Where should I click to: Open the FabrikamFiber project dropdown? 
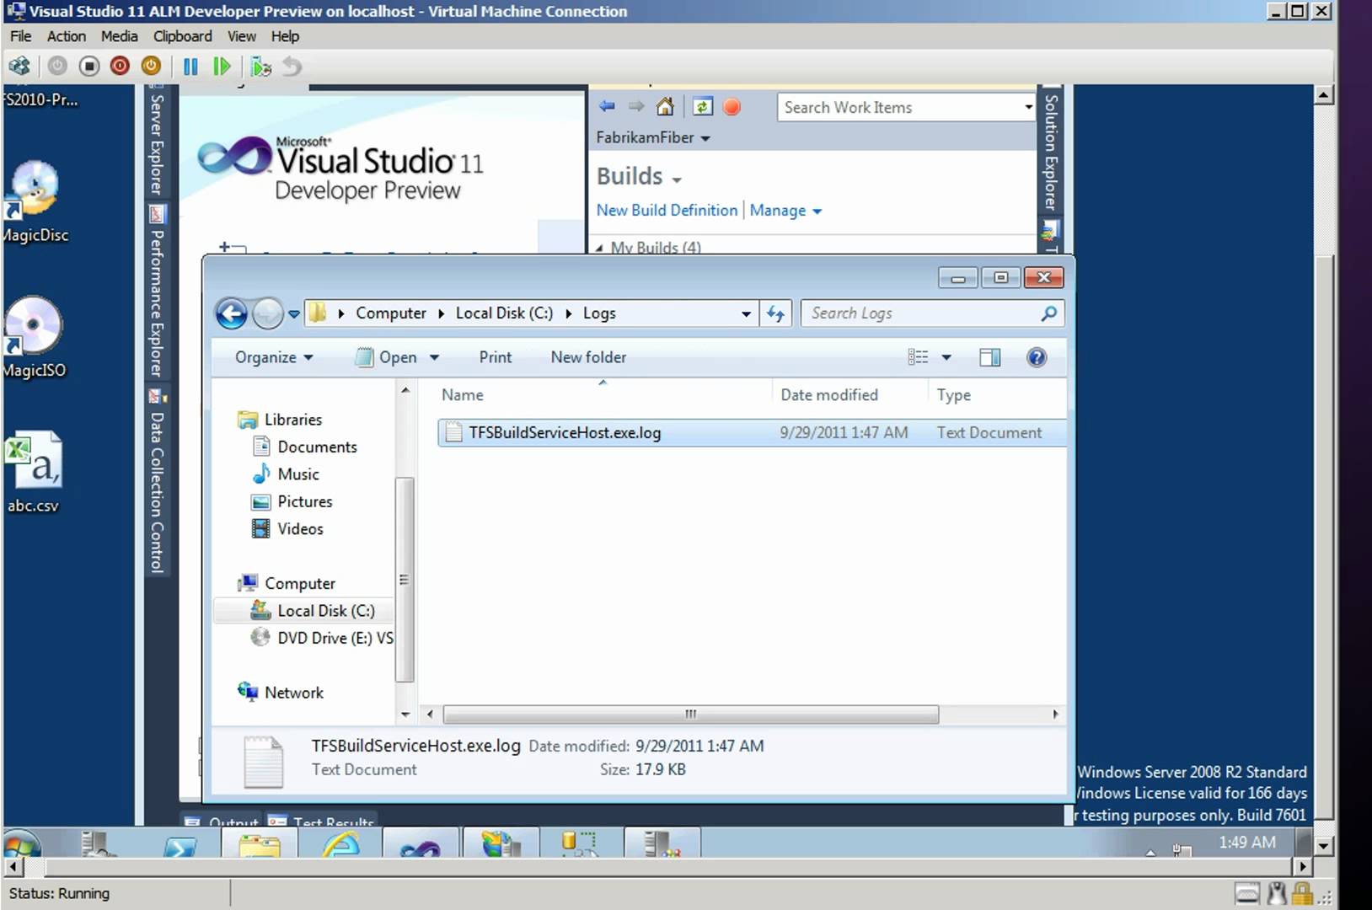tap(653, 137)
